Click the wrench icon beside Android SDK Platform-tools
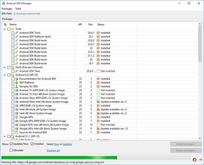This screenshot has width=204, height=165. tap(17, 37)
